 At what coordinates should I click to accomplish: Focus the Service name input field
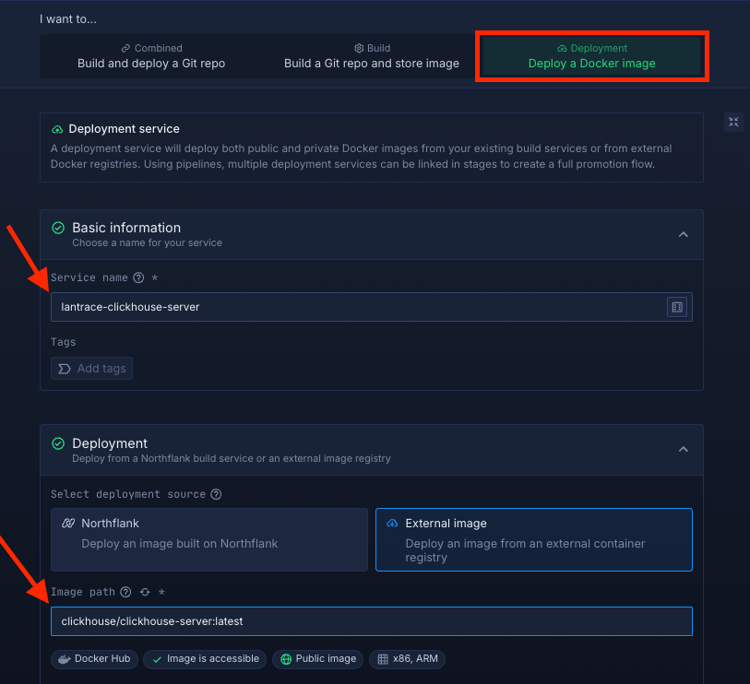[x=355, y=307]
